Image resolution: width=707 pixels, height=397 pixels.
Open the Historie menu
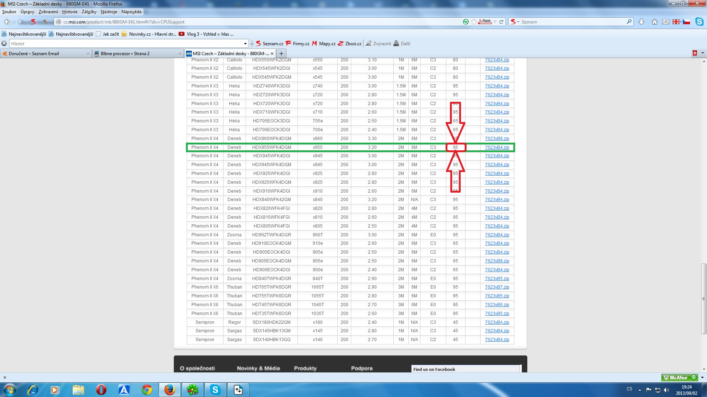[x=70, y=12]
